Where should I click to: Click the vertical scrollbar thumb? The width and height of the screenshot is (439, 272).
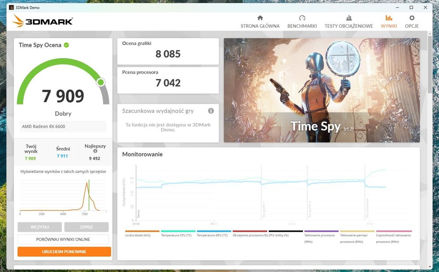pos(430,64)
